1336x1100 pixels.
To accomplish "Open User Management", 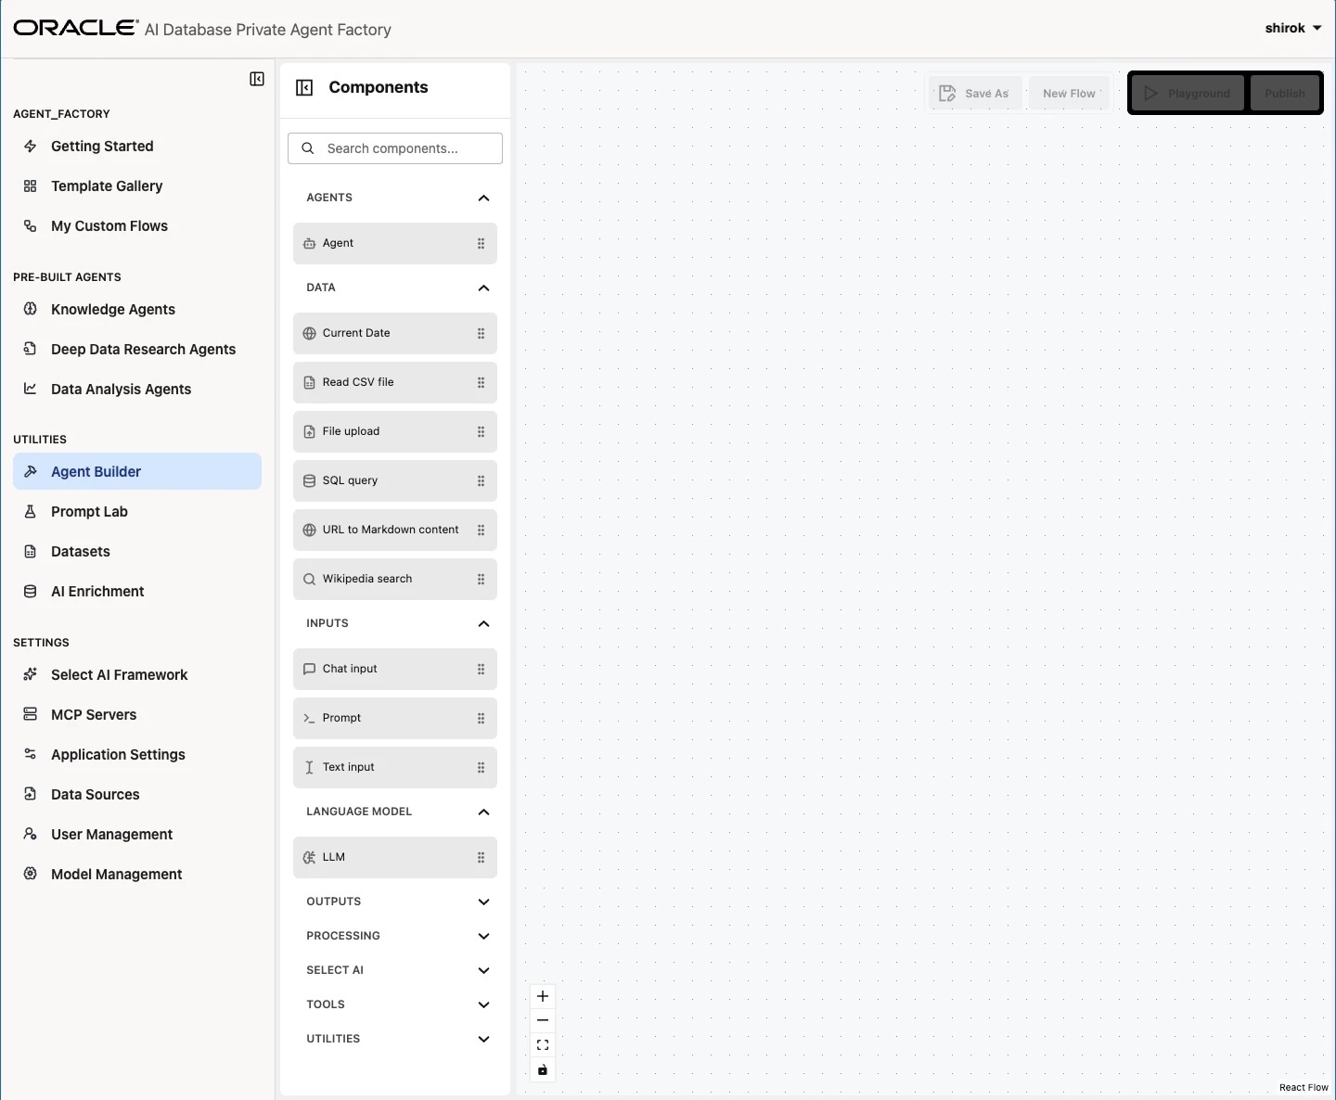I will (x=137, y=835).
